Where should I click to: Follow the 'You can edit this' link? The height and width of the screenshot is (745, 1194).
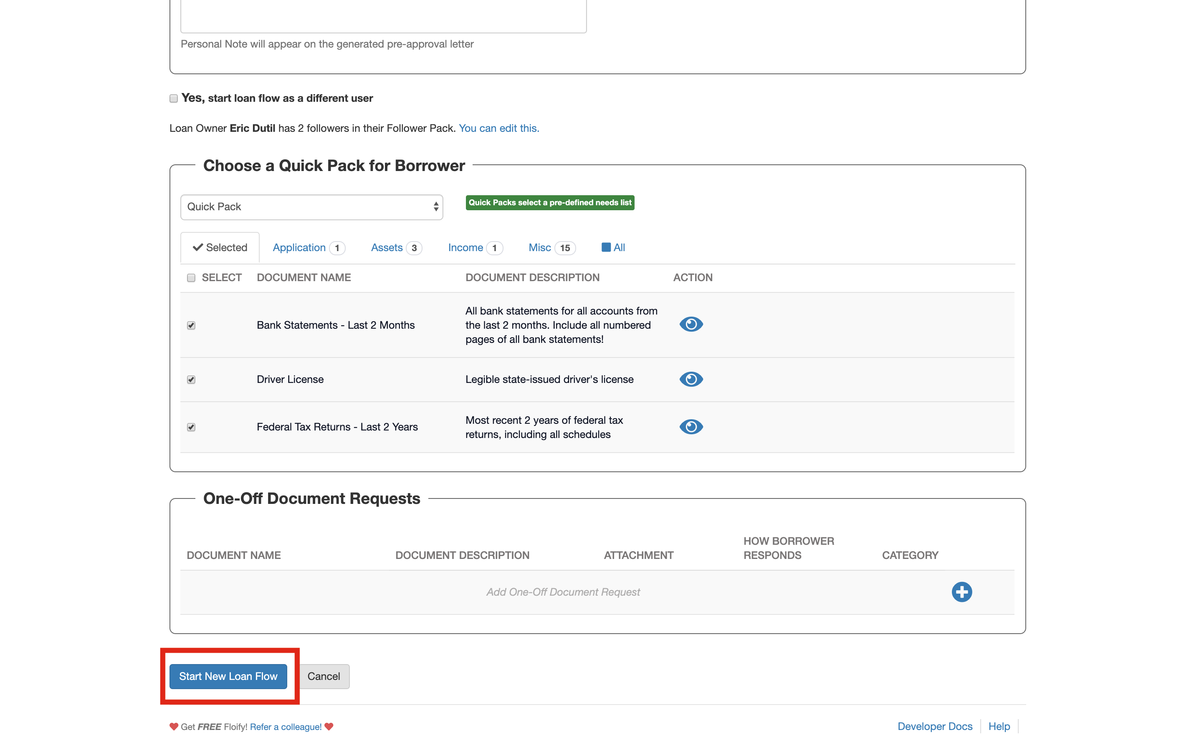pos(498,128)
